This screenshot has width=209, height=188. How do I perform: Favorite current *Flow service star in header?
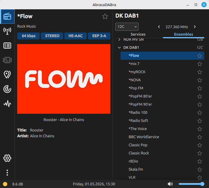coord(105,16)
